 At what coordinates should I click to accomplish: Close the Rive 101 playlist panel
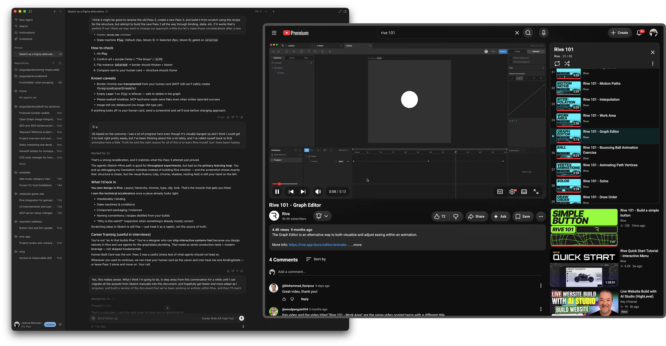pos(653,52)
